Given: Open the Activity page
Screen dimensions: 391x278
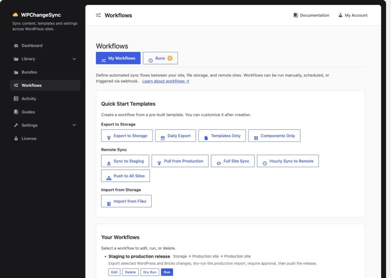Looking at the screenshot, I should (45, 99).
